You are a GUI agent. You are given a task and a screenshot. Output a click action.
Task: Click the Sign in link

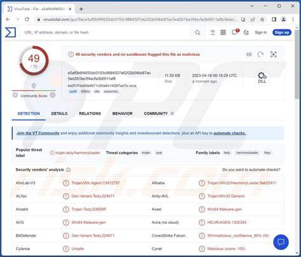[x=261, y=32]
